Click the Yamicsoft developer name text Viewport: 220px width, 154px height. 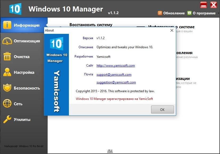(103, 57)
